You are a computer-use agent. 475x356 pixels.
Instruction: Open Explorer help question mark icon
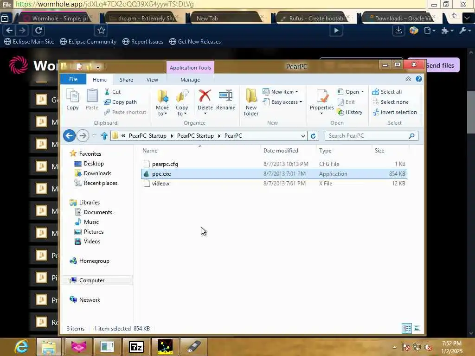tap(419, 79)
